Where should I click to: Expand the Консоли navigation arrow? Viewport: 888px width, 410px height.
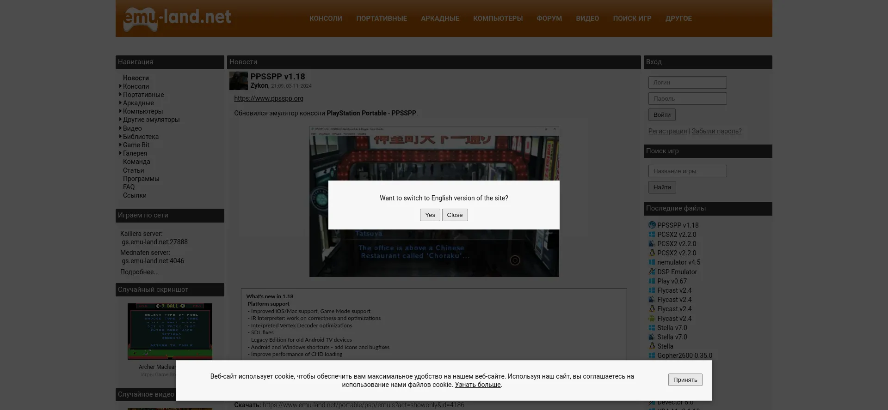point(120,86)
